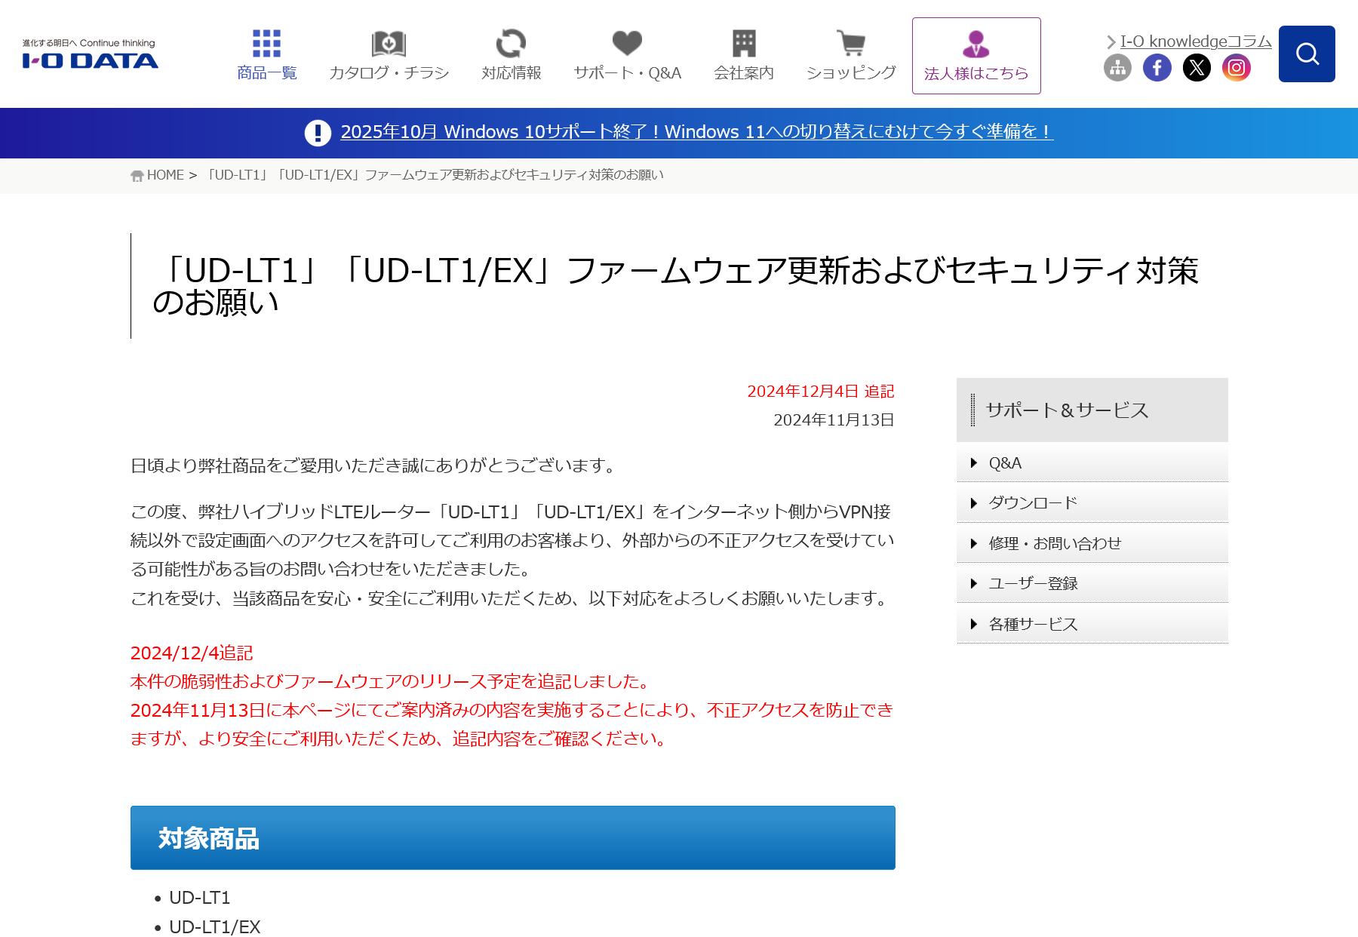
Task: Expand the 修理・お問い合わせ sidebar item
Action: [x=1092, y=543]
